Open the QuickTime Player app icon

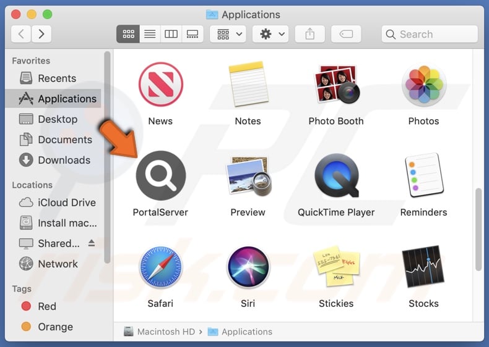336,175
